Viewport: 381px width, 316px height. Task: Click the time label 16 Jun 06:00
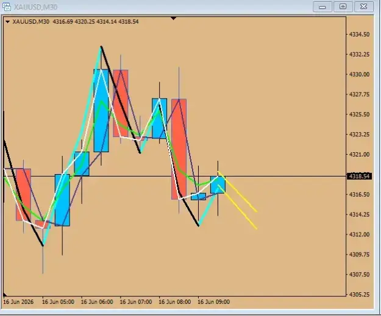[97, 302]
